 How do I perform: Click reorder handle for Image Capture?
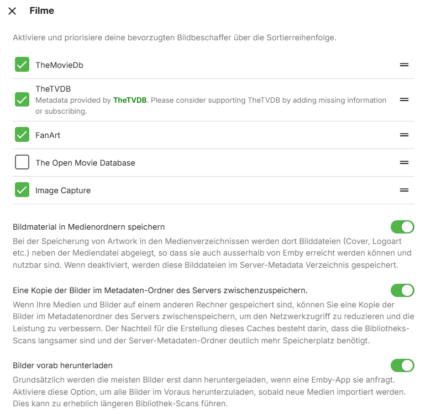tap(404, 190)
